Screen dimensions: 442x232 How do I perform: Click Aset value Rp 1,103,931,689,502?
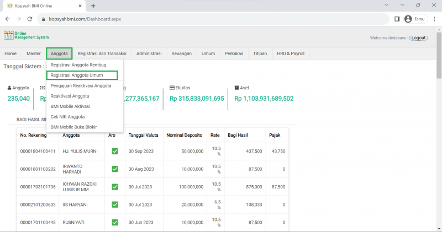pos(264,99)
